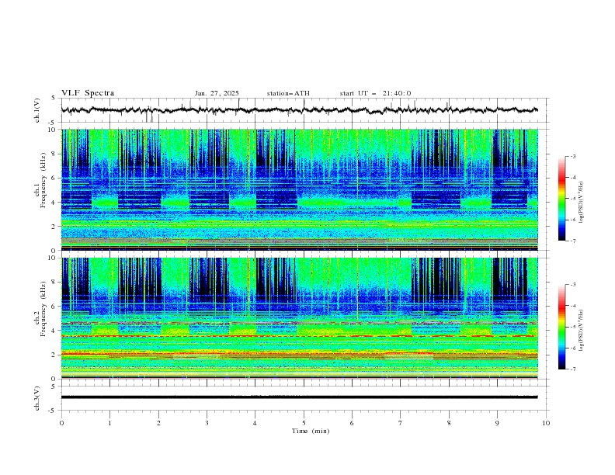The height and width of the screenshot is (475, 615).
Task: Click the "-3" tick on ch.1 color bar
Action: click(x=573, y=156)
